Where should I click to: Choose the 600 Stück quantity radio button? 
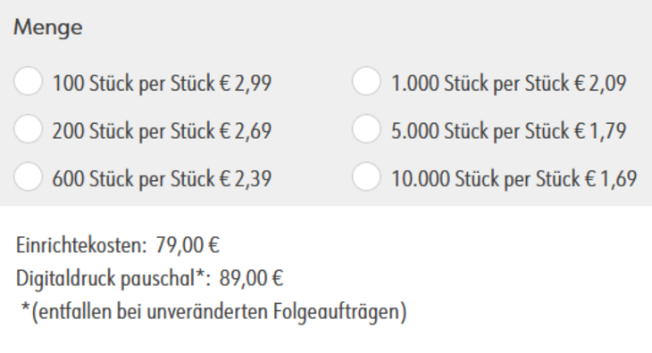point(28,176)
